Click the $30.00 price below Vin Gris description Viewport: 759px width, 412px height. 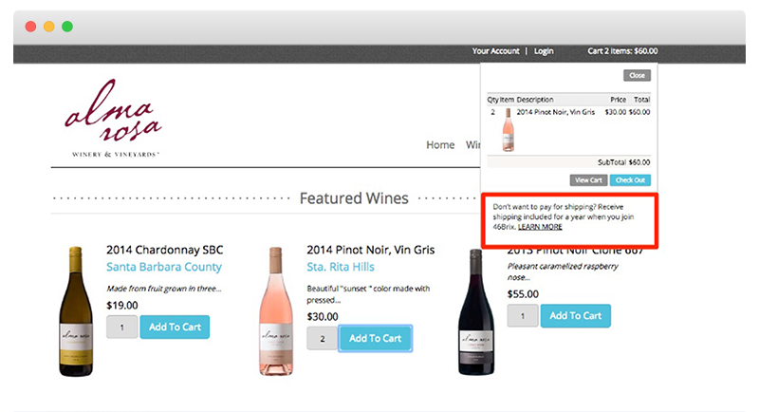pos(323,317)
